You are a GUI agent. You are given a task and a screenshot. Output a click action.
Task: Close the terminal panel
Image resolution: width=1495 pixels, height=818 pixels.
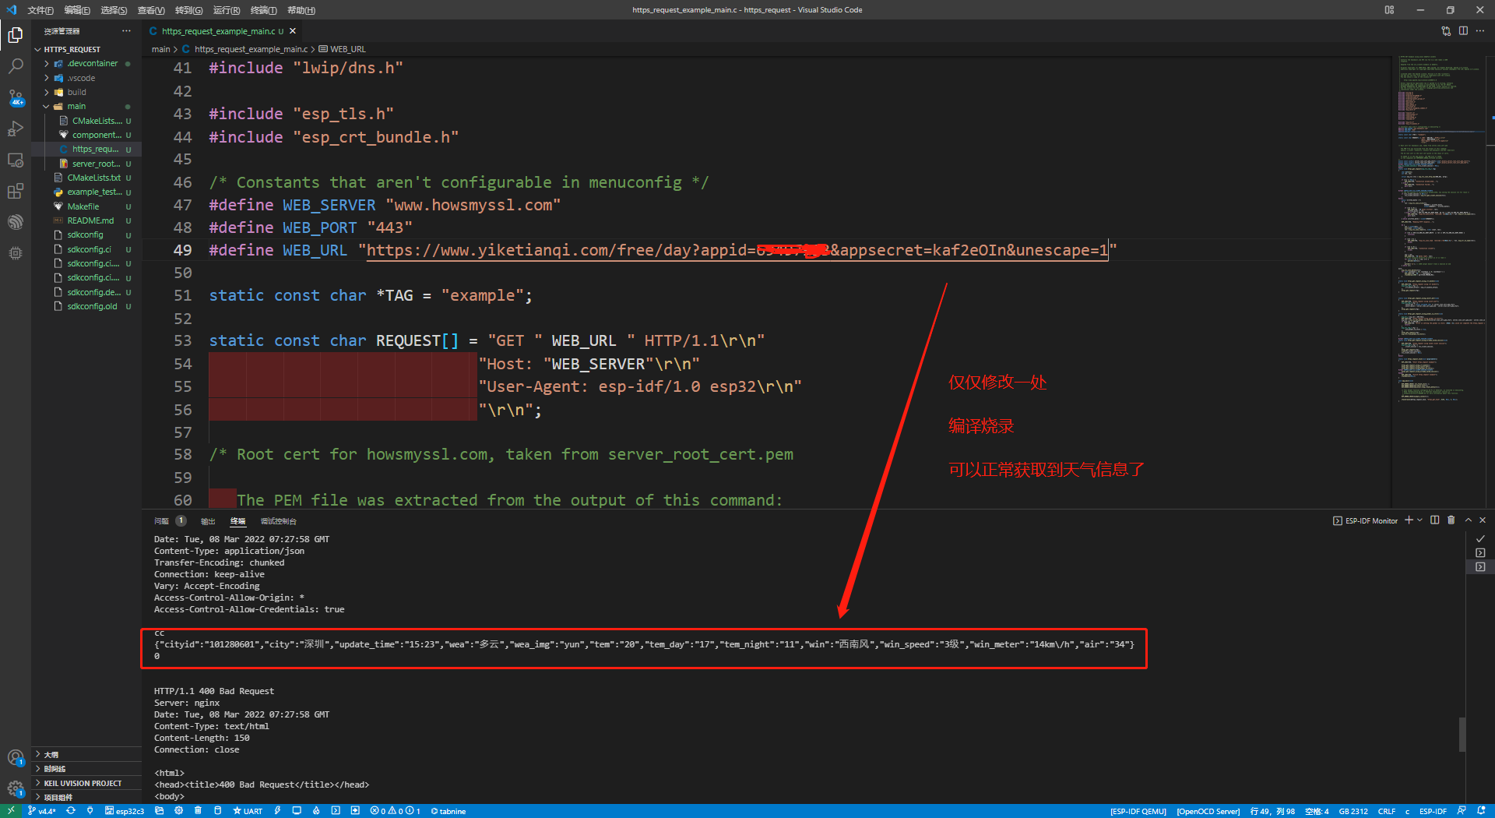click(x=1483, y=520)
